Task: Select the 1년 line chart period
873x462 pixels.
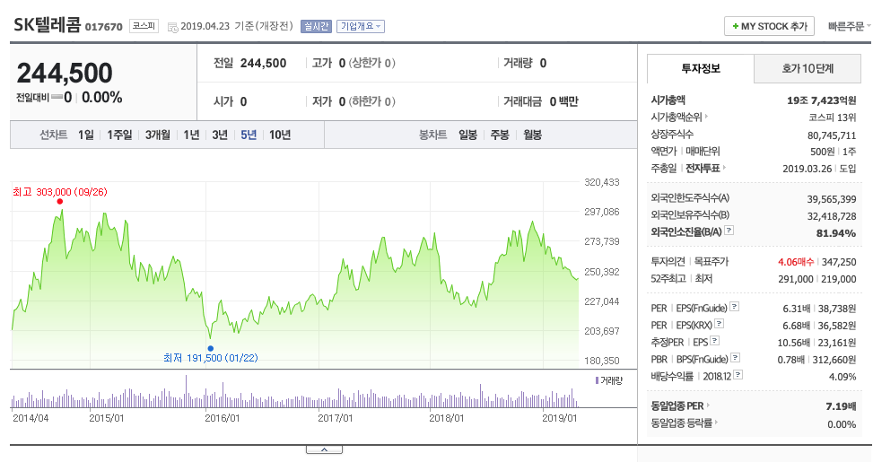Action: click(x=191, y=135)
